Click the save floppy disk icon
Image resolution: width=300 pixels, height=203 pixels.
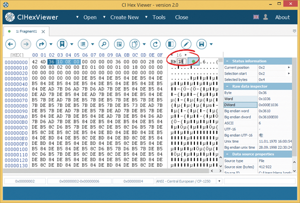click(x=201, y=44)
